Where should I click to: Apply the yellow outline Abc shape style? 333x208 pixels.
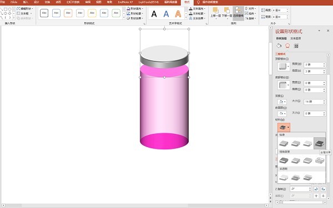click(x=92, y=13)
